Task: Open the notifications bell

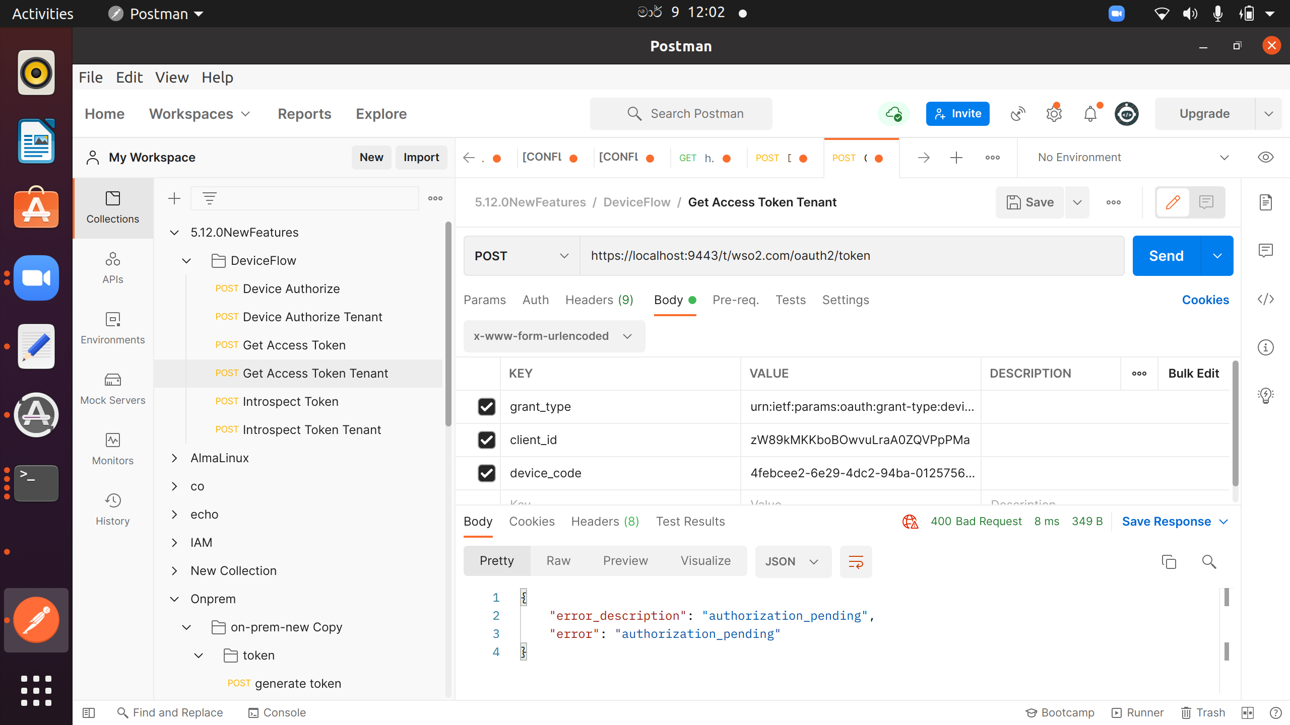Action: (x=1089, y=114)
